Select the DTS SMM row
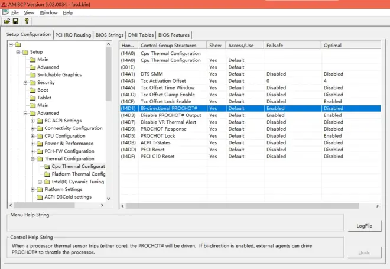 [250, 74]
